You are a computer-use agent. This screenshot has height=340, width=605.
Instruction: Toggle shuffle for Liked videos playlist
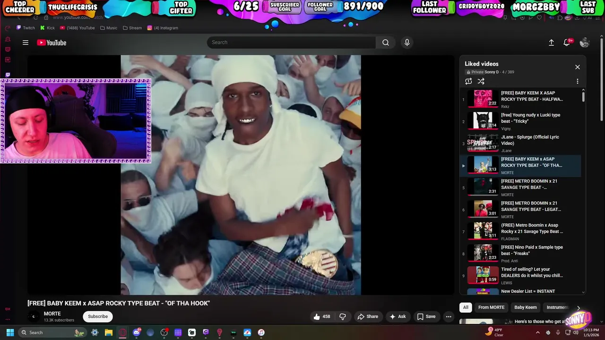click(x=481, y=81)
